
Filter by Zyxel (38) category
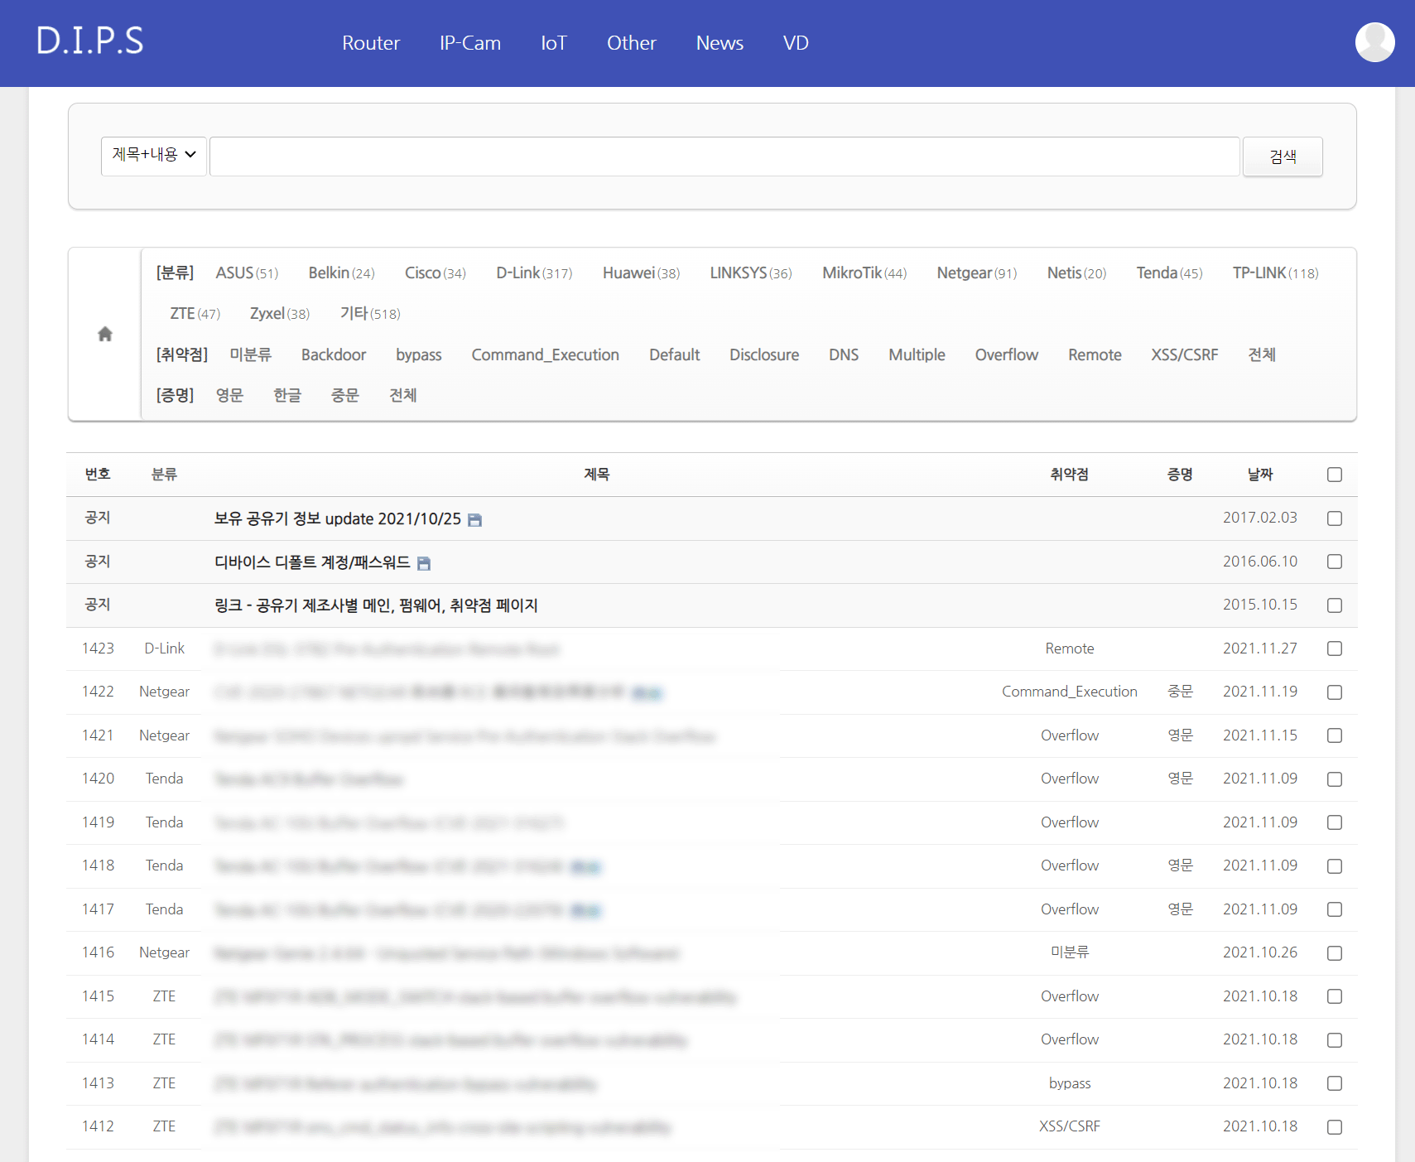point(280,313)
